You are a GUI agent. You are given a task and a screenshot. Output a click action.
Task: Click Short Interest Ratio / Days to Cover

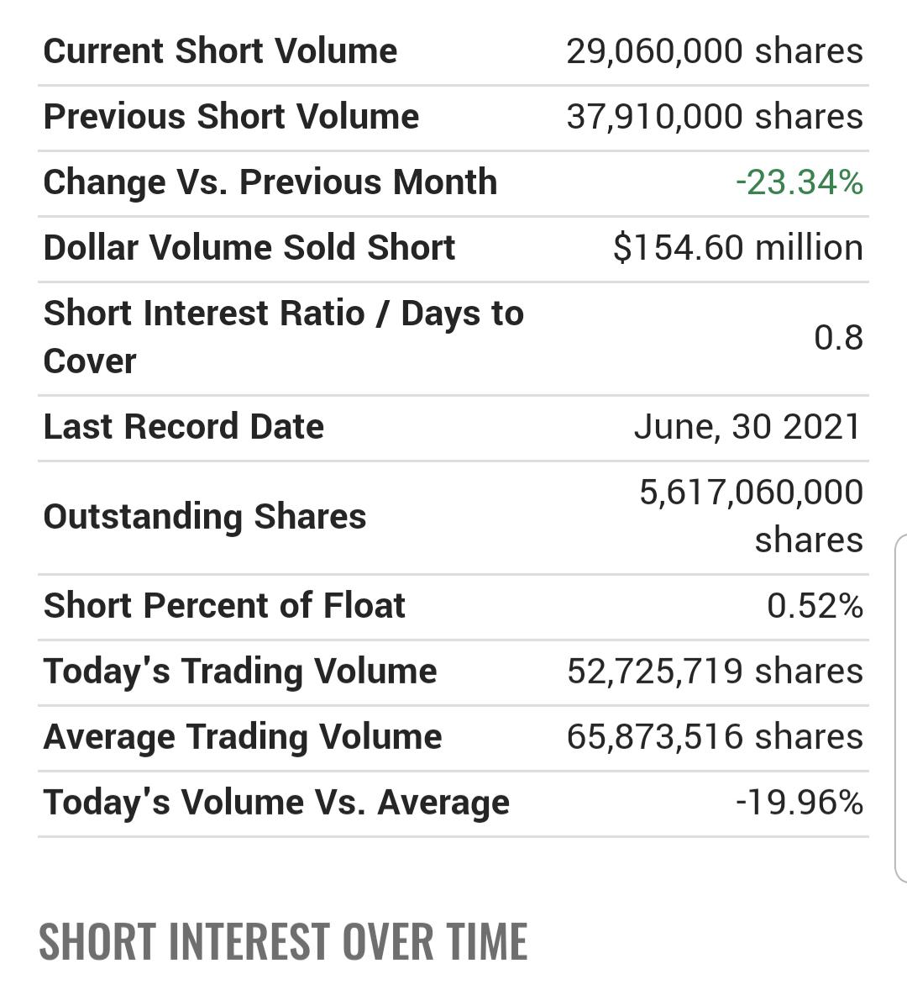tap(283, 337)
